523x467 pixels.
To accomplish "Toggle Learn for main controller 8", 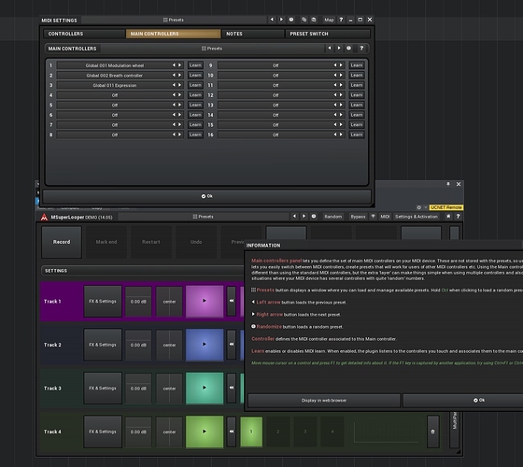I will (195, 134).
